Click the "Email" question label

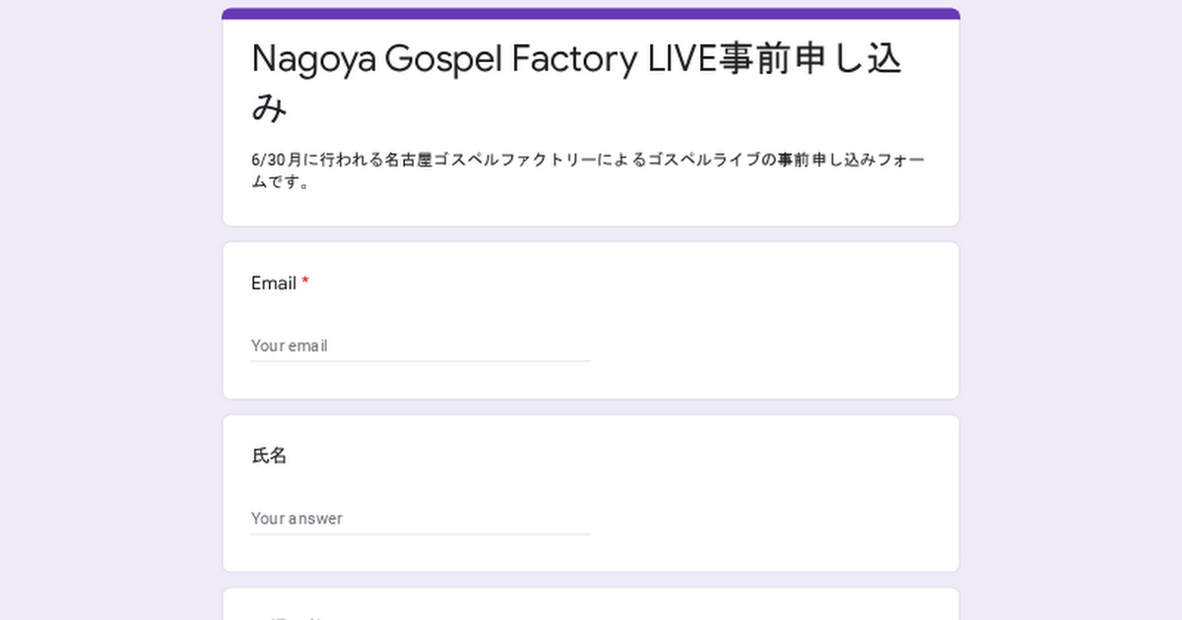(x=274, y=283)
